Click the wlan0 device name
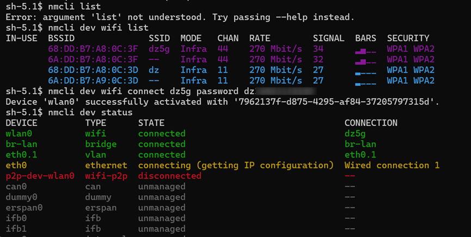 point(19,134)
